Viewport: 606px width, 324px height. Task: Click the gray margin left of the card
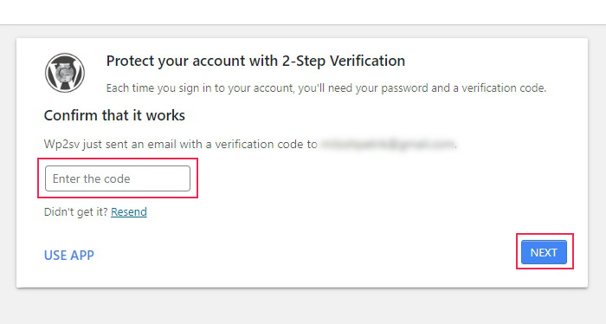pyautogui.click(x=8, y=162)
